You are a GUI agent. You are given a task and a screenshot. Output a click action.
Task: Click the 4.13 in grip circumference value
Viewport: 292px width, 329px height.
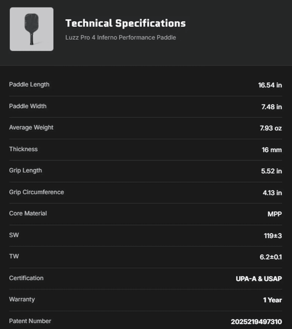[272, 193]
